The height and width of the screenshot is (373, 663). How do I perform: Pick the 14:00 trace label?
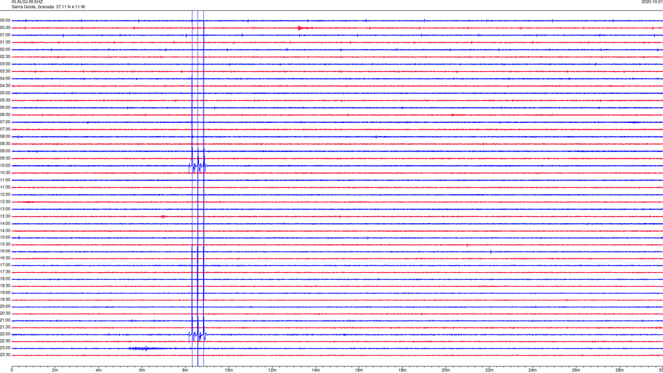point(6,223)
